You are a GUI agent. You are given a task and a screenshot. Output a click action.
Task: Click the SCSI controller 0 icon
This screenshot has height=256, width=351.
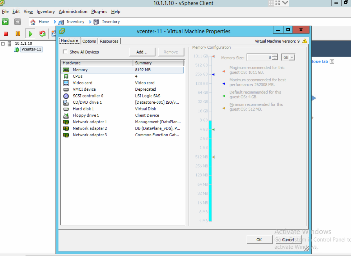(x=66, y=96)
